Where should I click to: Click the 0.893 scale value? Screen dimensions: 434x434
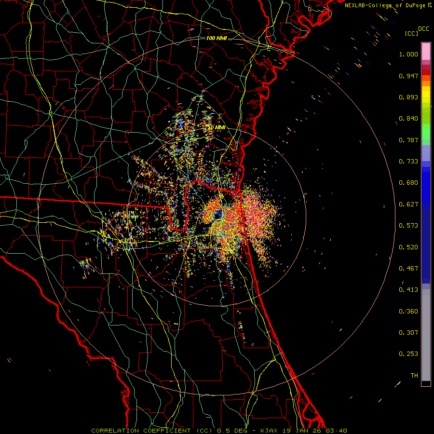pos(408,97)
